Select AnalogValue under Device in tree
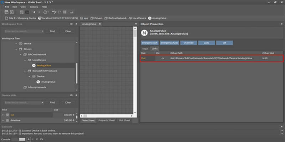This screenshot has width=285, height=142. pos(46,82)
